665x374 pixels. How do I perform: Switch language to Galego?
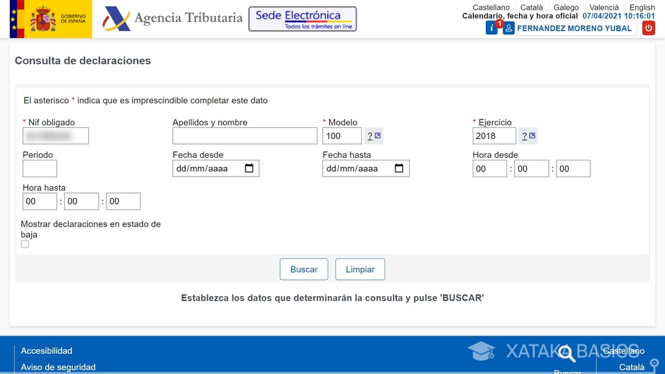coord(566,7)
